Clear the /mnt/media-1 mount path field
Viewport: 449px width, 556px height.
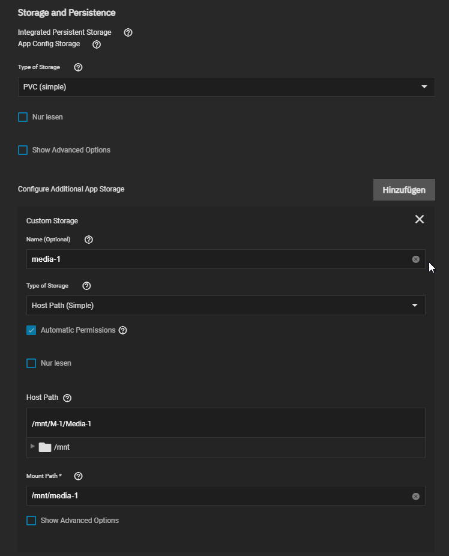(x=416, y=496)
